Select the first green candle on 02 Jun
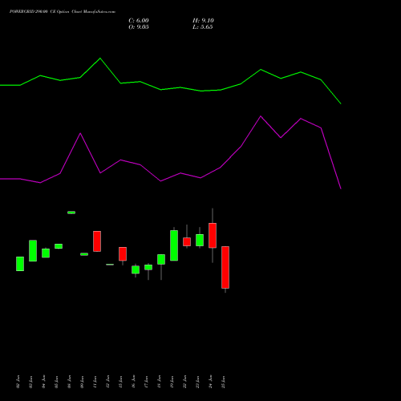 click(20, 264)
